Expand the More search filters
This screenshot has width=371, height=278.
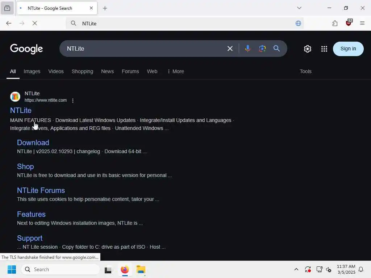coord(176,71)
